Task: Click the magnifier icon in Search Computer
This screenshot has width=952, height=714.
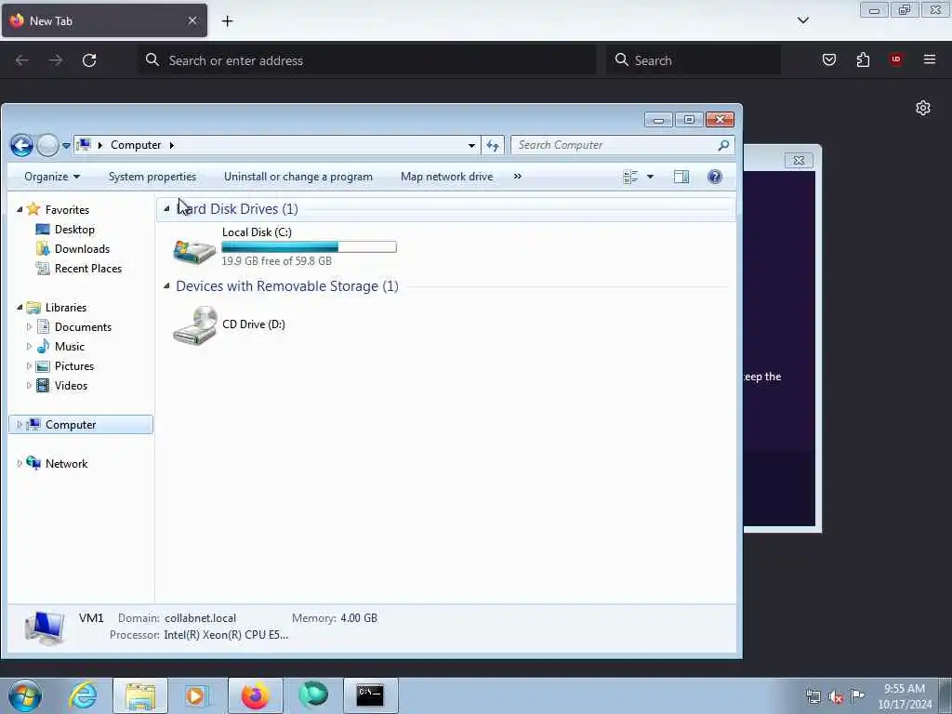Action: [723, 145]
